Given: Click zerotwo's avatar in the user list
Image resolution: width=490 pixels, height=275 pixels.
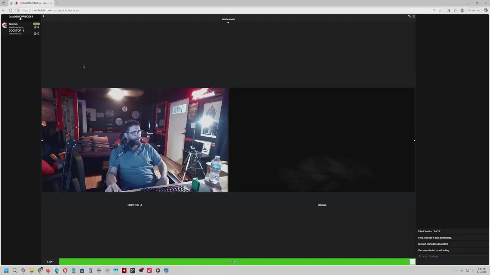Looking at the screenshot, I should point(4,25).
